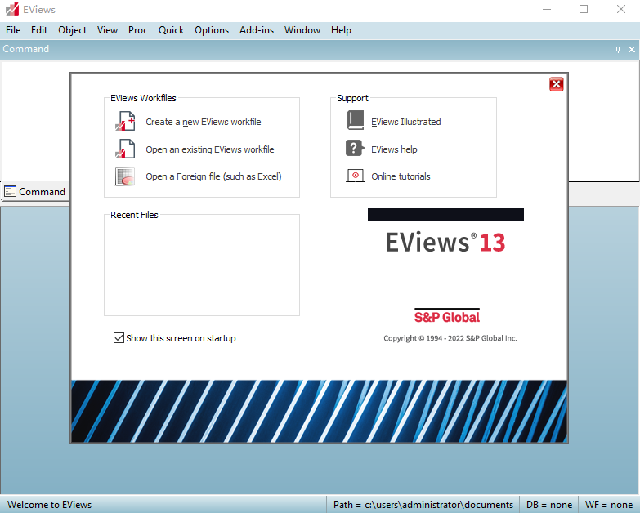Image resolution: width=640 pixels, height=513 pixels.
Task: Click the EViews Illustrated book icon
Action: (355, 120)
